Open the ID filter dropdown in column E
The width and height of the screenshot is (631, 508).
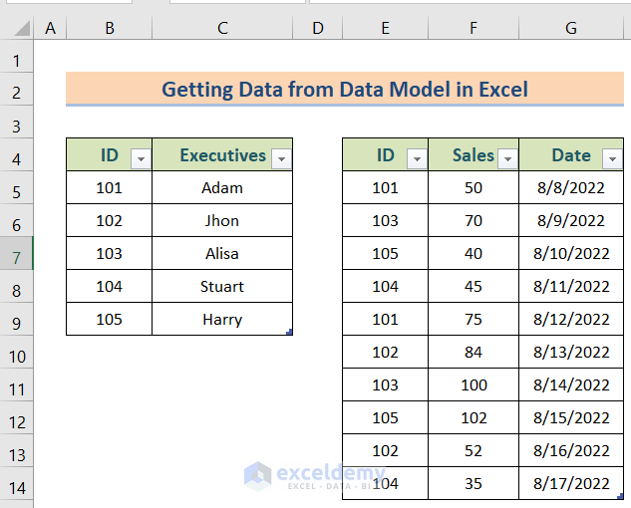[x=417, y=158]
